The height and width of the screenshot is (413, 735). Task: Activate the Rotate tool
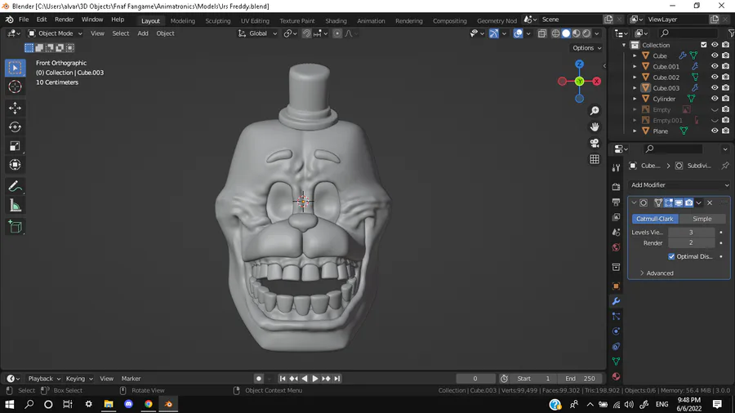(x=15, y=127)
